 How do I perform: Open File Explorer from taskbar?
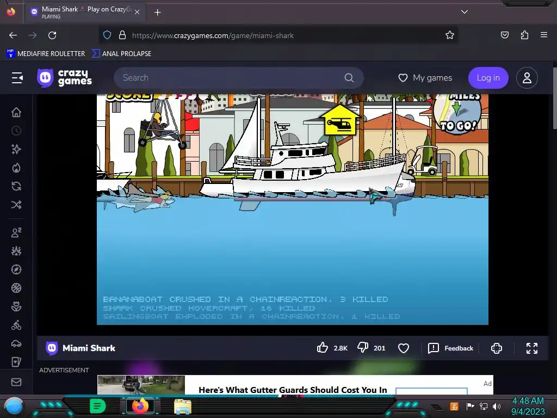(183, 406)
